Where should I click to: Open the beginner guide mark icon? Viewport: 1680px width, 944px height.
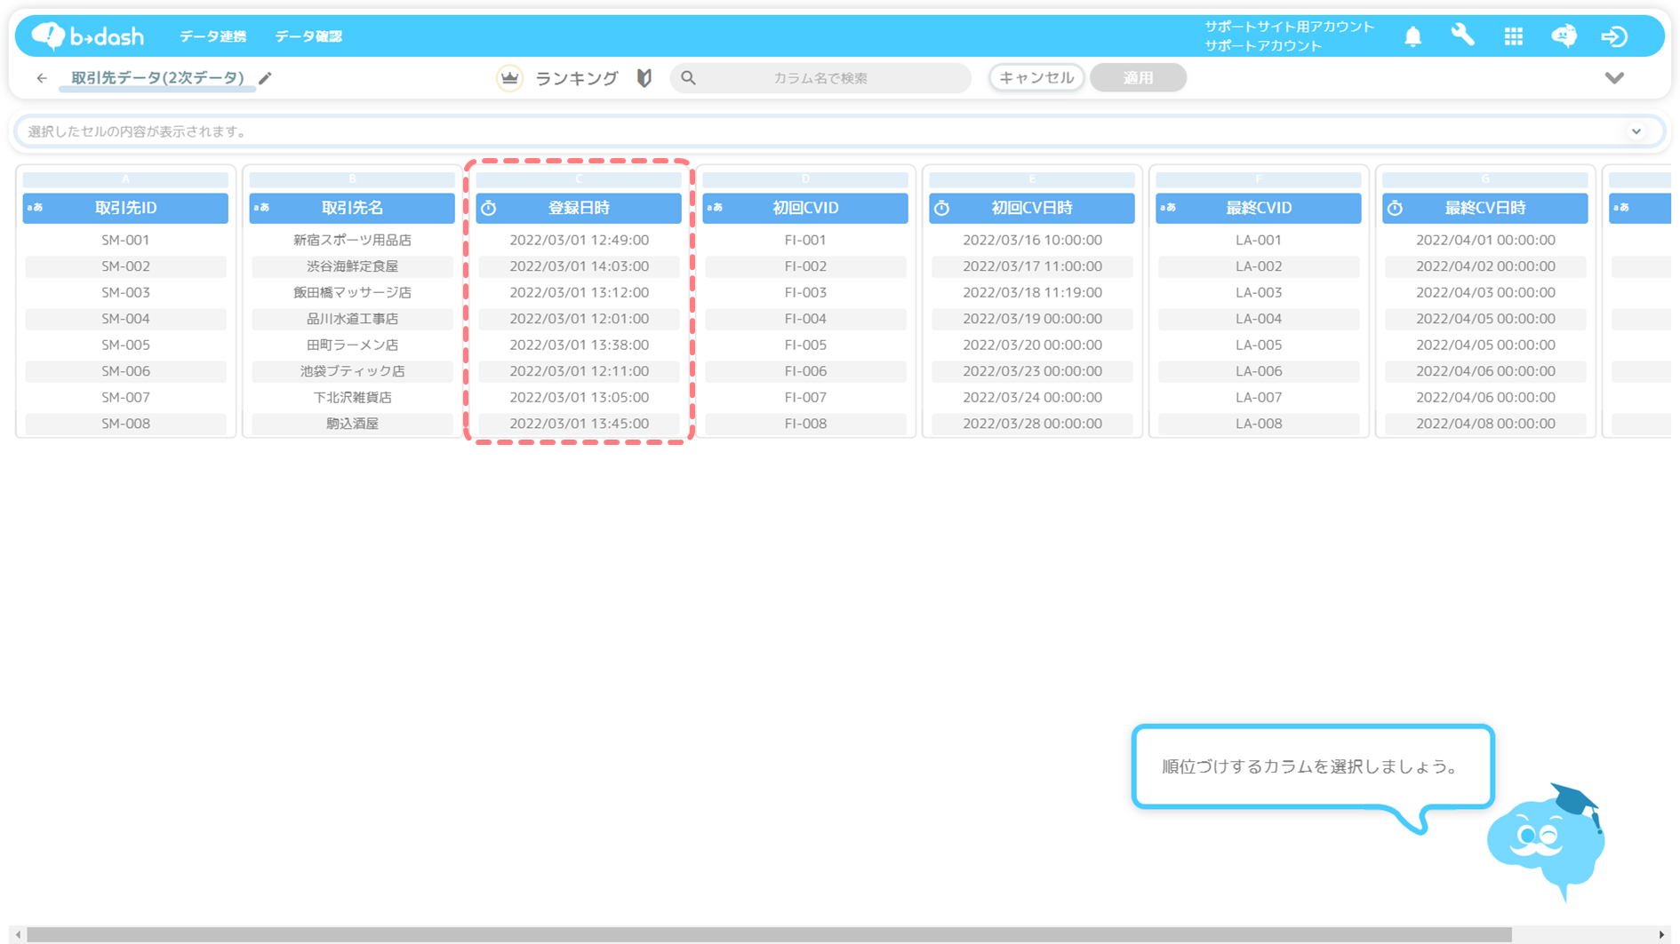click(x=644, y=78)
